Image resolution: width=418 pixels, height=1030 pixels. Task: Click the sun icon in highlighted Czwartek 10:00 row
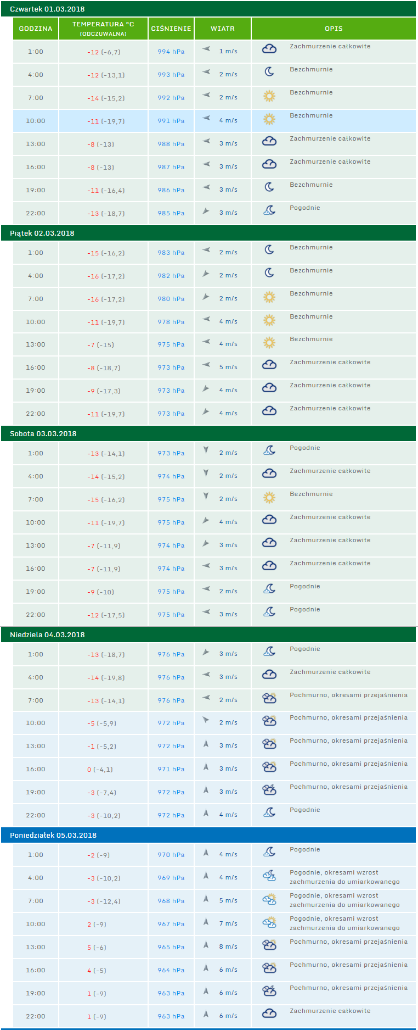(269, 118)
